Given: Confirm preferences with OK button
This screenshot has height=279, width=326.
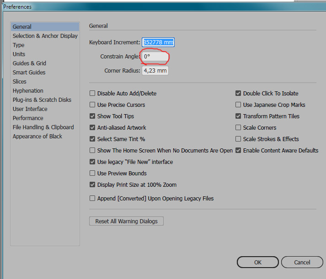Looking at the screenshot, I should click(258, 262).
